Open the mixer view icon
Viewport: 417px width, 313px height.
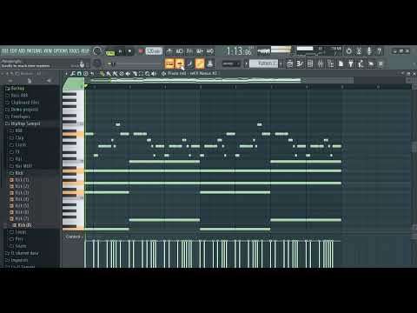pos(321,63)
